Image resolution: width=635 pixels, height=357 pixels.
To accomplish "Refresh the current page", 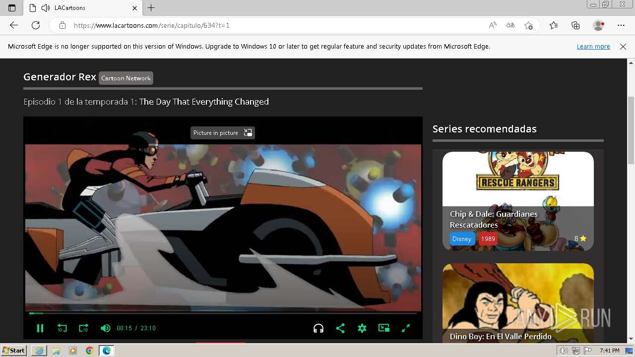I will (36, 25).
